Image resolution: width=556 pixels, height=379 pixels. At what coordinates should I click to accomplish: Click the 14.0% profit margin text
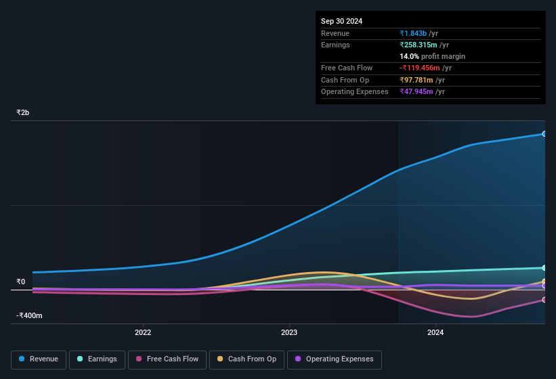coord(432,56)
